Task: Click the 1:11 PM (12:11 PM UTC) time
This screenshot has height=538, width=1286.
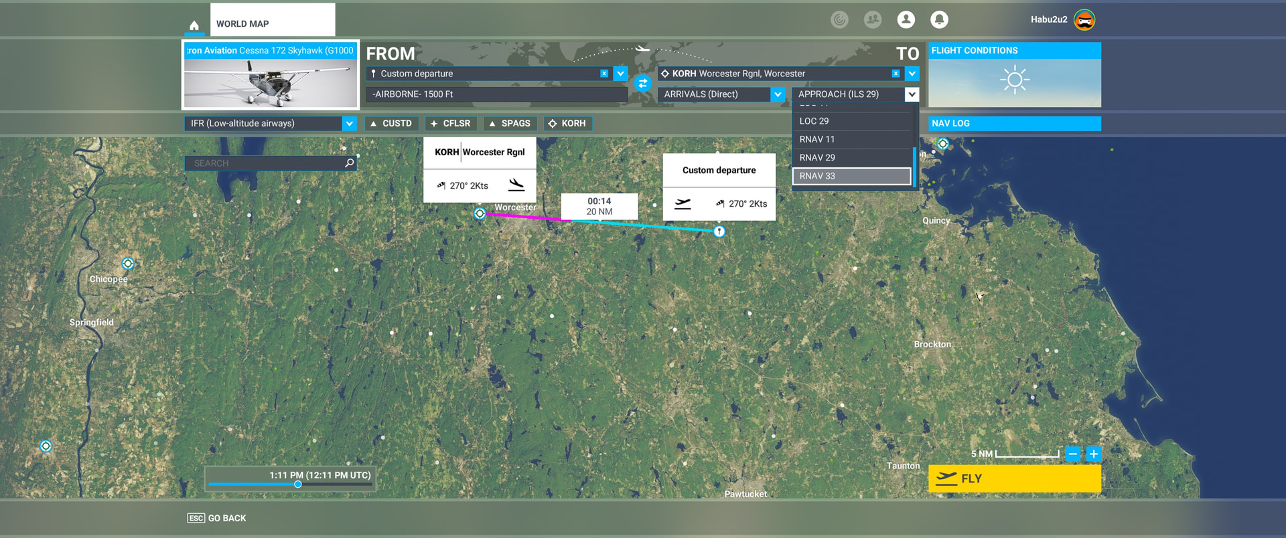Action: (320, 475)
